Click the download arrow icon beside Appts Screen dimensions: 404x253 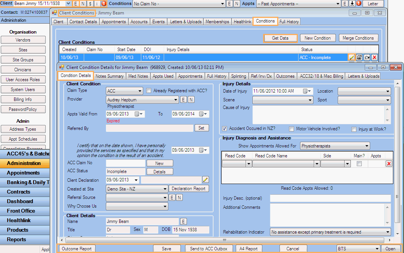click(352, 4)
